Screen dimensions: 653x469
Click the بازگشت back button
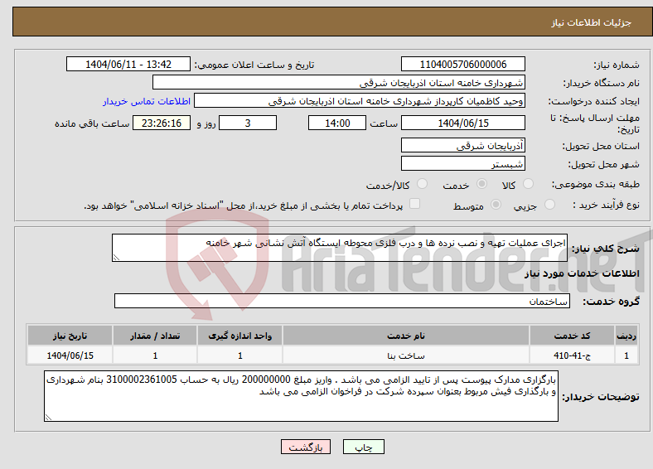[306, 447]
